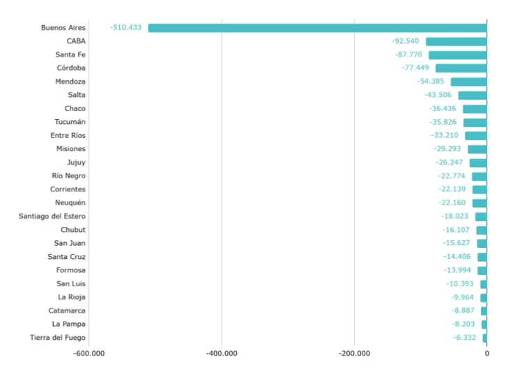Select the Córdoba bar
The width and height of the screenshot is (506, 376).
[461, 68]
